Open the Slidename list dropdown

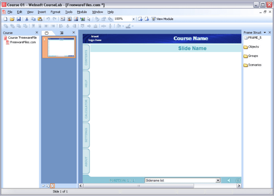point(218,181)
